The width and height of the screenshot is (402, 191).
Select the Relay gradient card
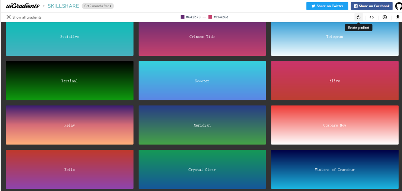(x=70, y=125)
